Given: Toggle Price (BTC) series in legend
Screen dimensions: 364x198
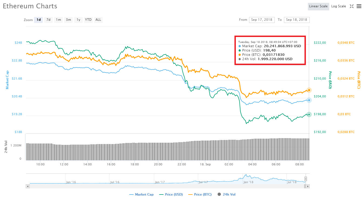Looking at the screenshot, I should pos(200,194).
